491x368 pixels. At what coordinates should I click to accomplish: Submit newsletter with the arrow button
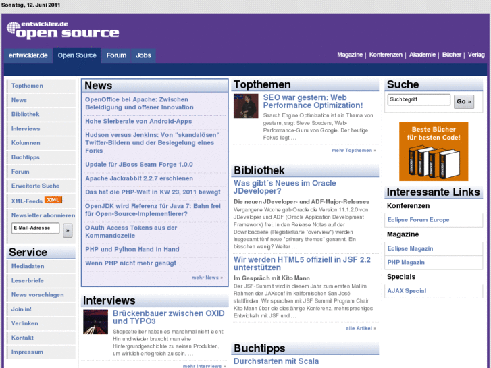[68, 230]
